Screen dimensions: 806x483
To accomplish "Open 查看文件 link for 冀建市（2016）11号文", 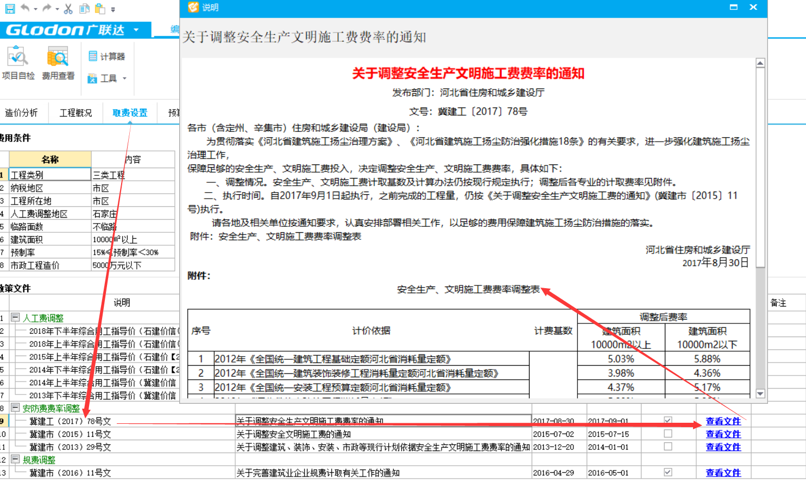I will pos(723,473).
